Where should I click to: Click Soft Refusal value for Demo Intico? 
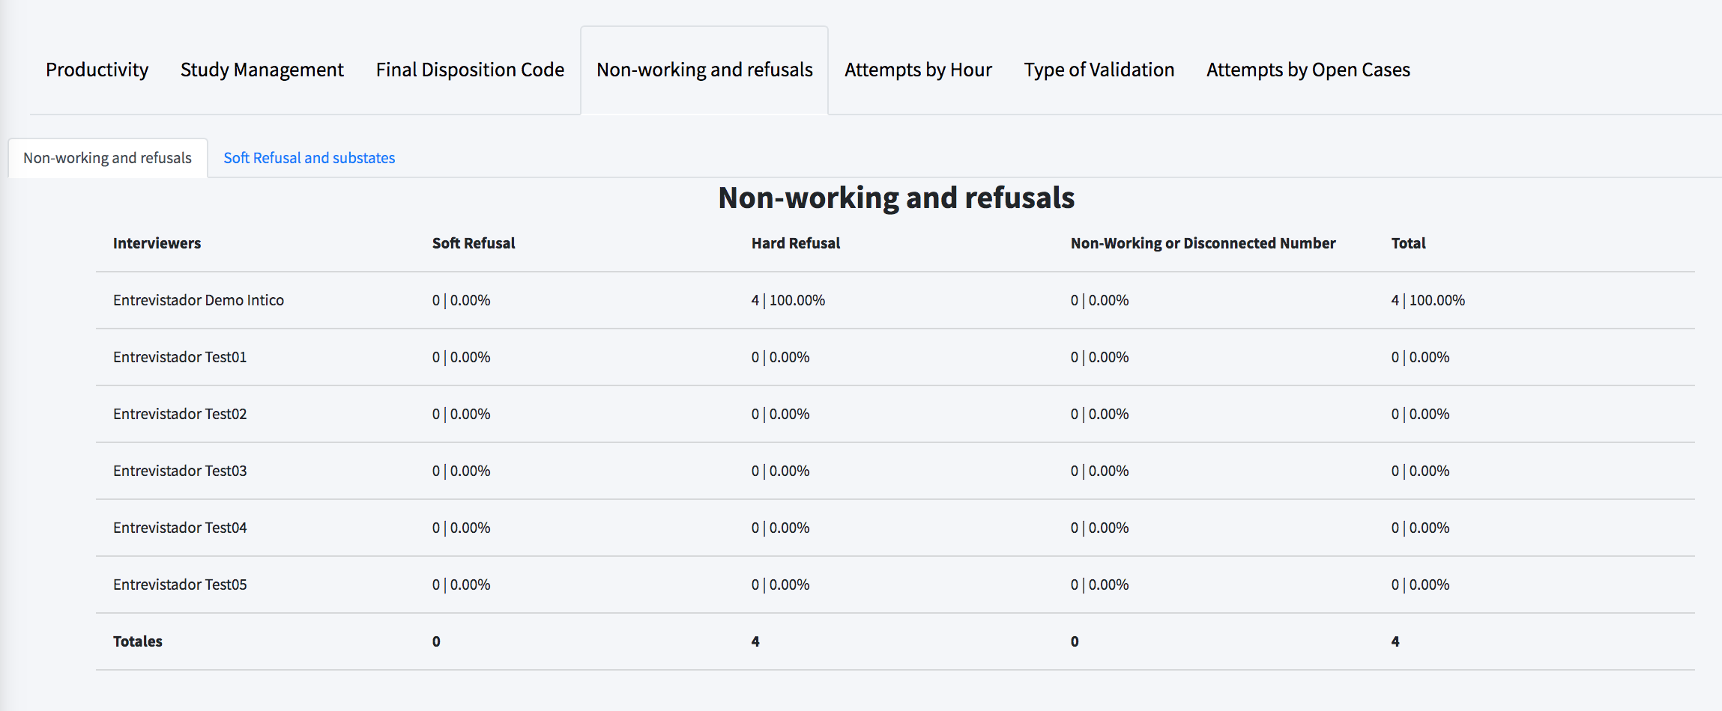click(461, 300)
